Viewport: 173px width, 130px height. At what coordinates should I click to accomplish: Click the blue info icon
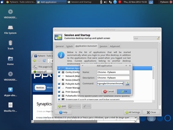[61, 55]
